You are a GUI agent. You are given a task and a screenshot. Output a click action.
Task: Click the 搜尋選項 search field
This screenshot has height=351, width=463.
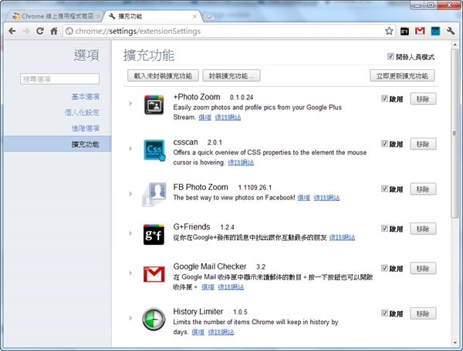(x=59, y=79)
